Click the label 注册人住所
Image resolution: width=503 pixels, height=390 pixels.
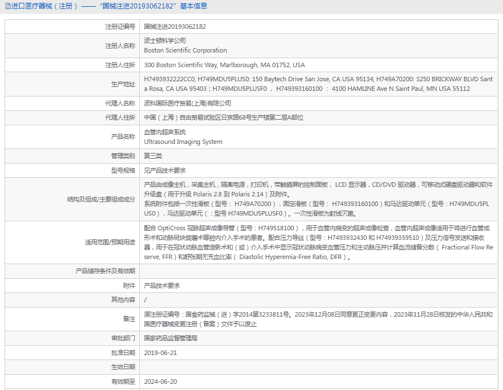coord(120,65)
